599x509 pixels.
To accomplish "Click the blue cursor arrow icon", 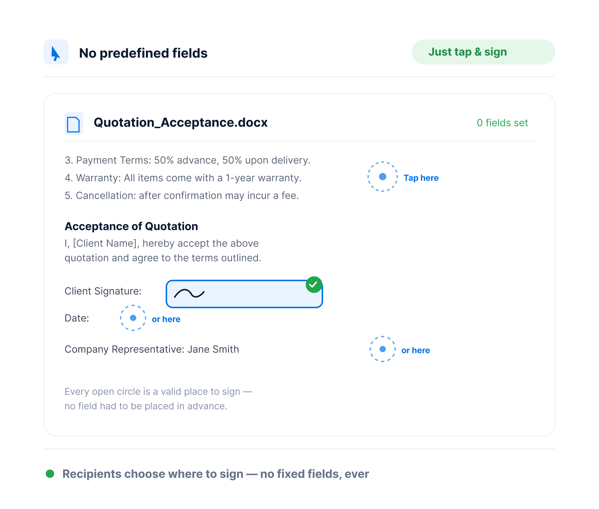I will [x=56, y=52].
